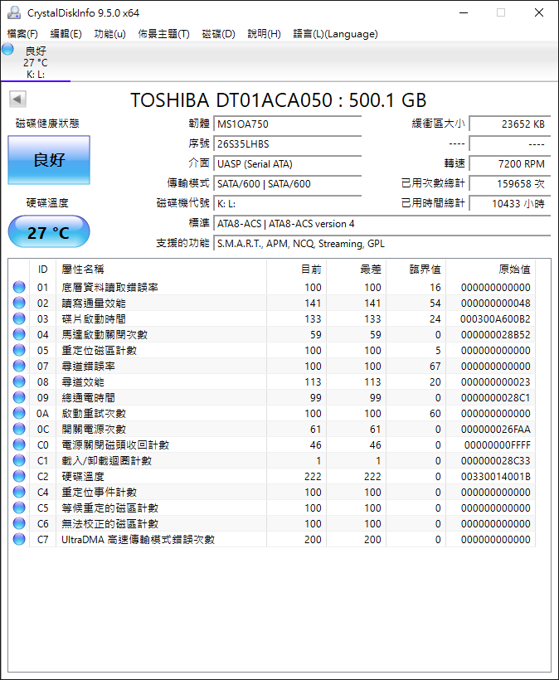This screenshot has width=559, height=680.
Task: Click the status orb for attribute 04
Action: (19, 334)
